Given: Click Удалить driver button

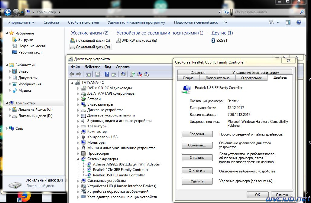Looking at the screenshot, I should coord(197,181).
